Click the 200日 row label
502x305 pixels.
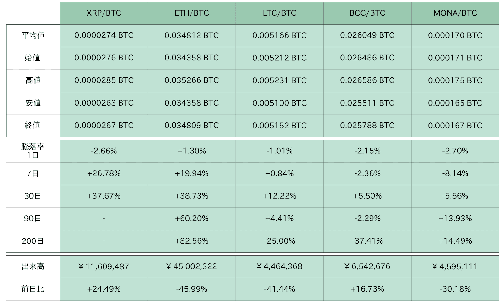click(33, 241)
